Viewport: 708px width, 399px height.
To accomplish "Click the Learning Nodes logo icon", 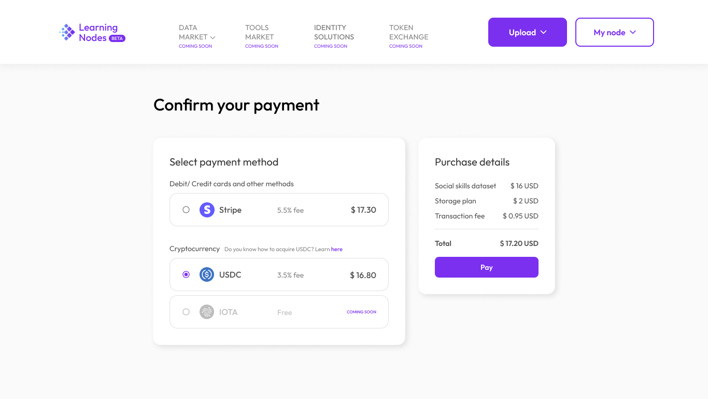I will 66,32.
